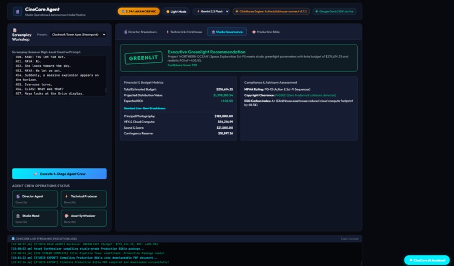The height and width of the screenshot is (266, 454).
Task: Select the Technical Producer status card
Action: (x=84, y=199)
